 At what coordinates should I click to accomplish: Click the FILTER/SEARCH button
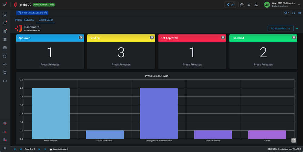pyautogui.click(x=281, y=29)
